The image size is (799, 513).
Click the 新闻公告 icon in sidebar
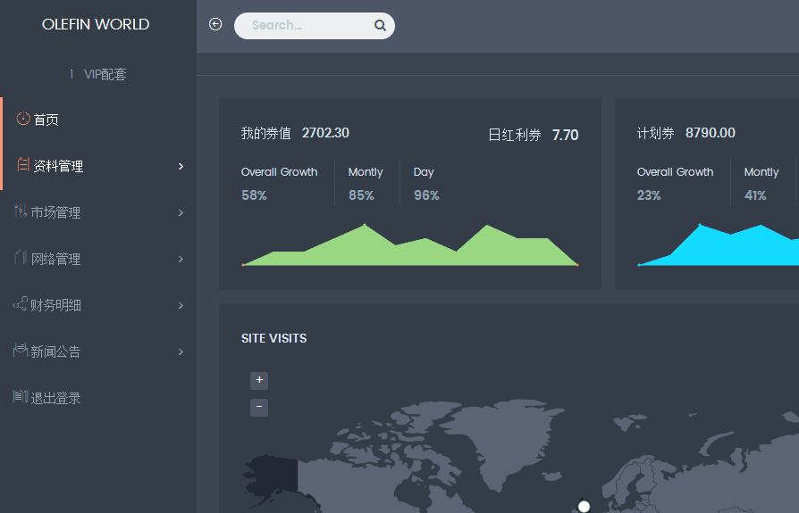point(20,350)
